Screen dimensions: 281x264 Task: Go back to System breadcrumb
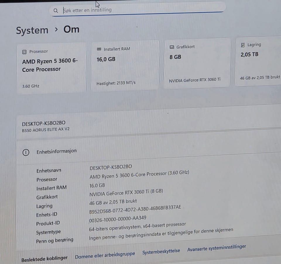[x=32, y=30]
